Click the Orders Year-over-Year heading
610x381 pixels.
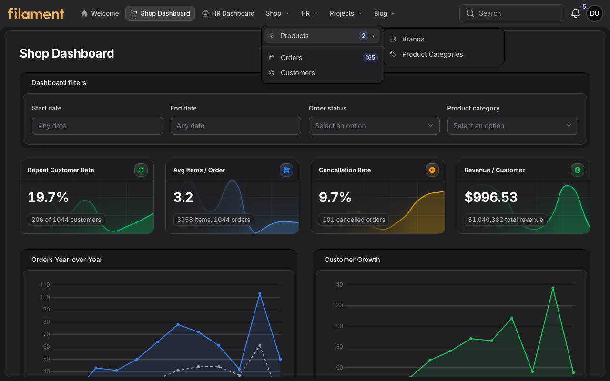67,260
